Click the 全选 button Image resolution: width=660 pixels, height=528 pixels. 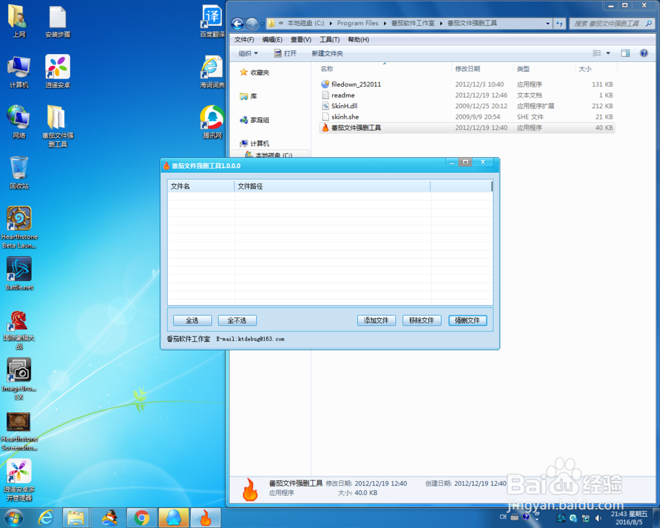(x=192, y=320)
